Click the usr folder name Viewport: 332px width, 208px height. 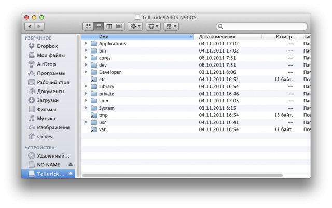[103, 123]
